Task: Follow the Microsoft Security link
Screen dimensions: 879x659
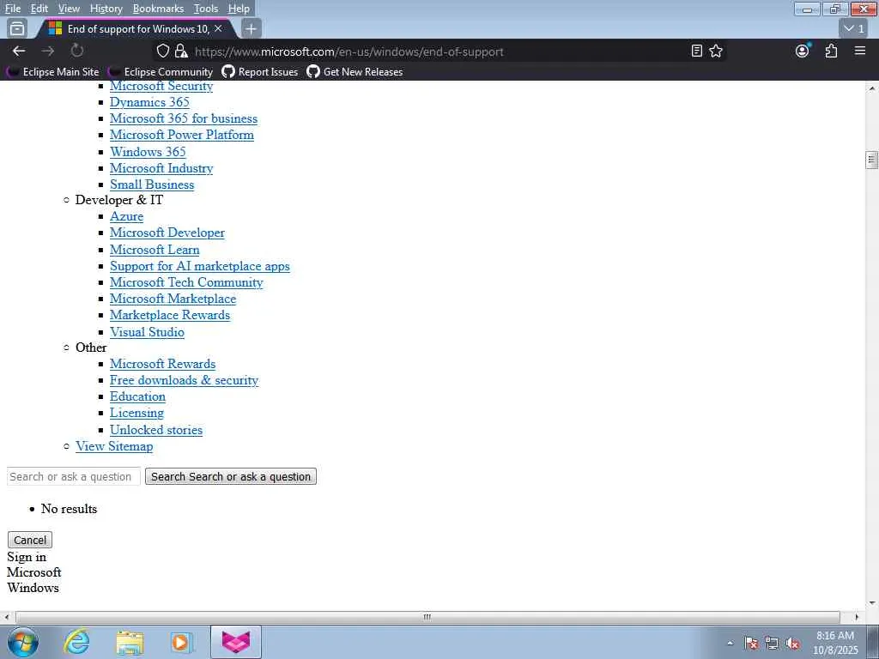Action: coord(161,86)
